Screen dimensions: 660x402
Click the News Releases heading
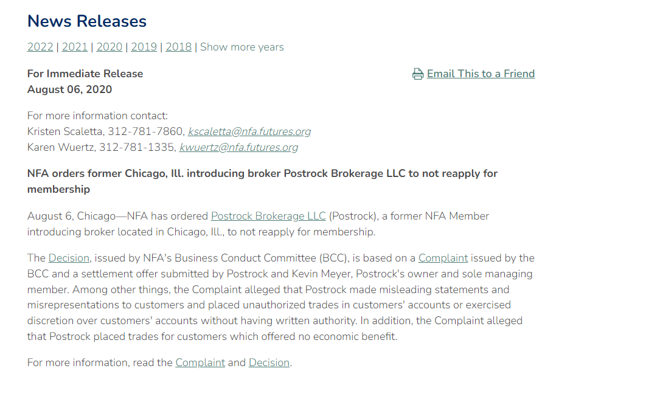[87, 21]
